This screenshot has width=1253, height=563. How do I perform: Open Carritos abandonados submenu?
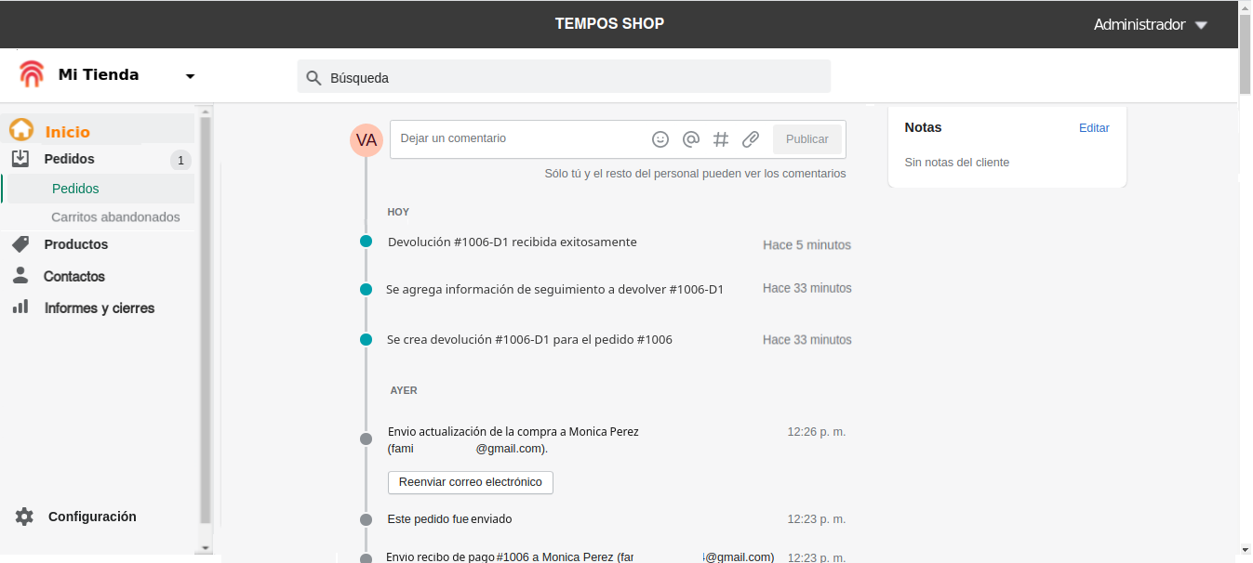point(115,216)
